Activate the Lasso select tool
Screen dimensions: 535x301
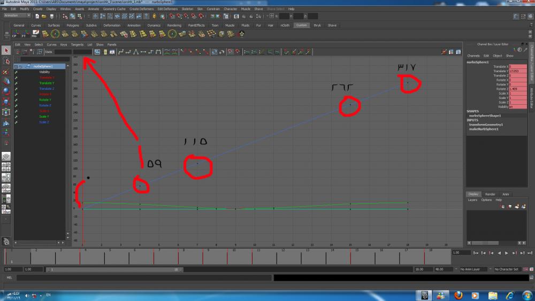click(6, 61)
